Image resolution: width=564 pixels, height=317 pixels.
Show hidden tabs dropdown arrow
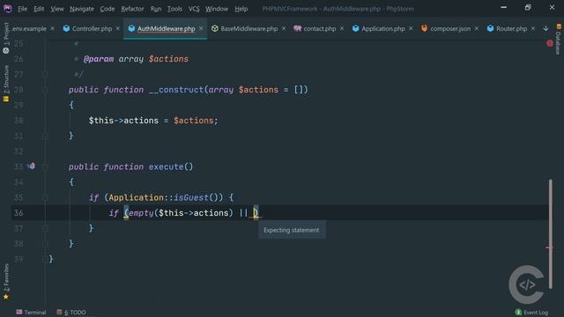[x=545, y=28]
